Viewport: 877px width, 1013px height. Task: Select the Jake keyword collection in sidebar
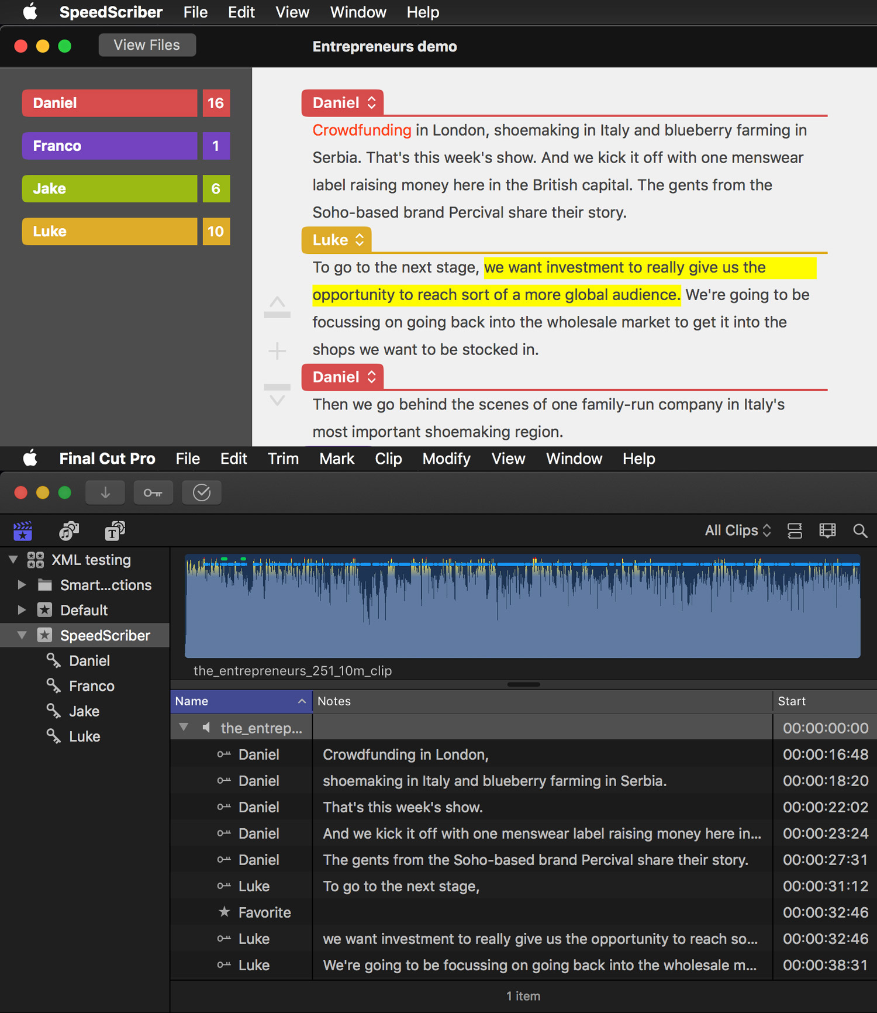click(x=84, y=711)
